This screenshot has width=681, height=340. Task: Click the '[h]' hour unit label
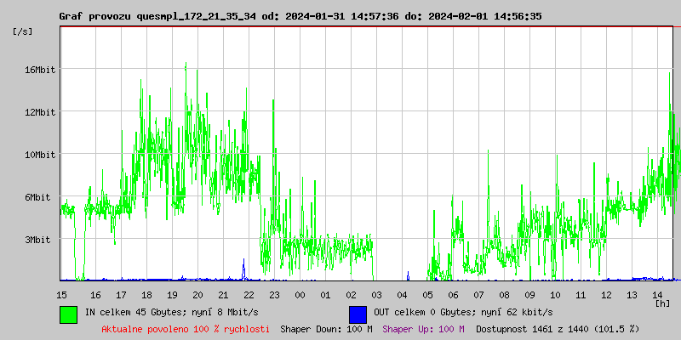[662, 303]
